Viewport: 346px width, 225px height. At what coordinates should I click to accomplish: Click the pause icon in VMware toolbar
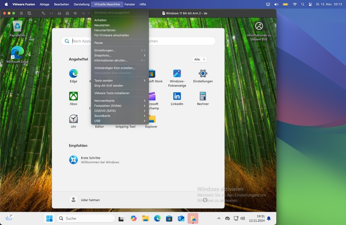coord(21,13)
